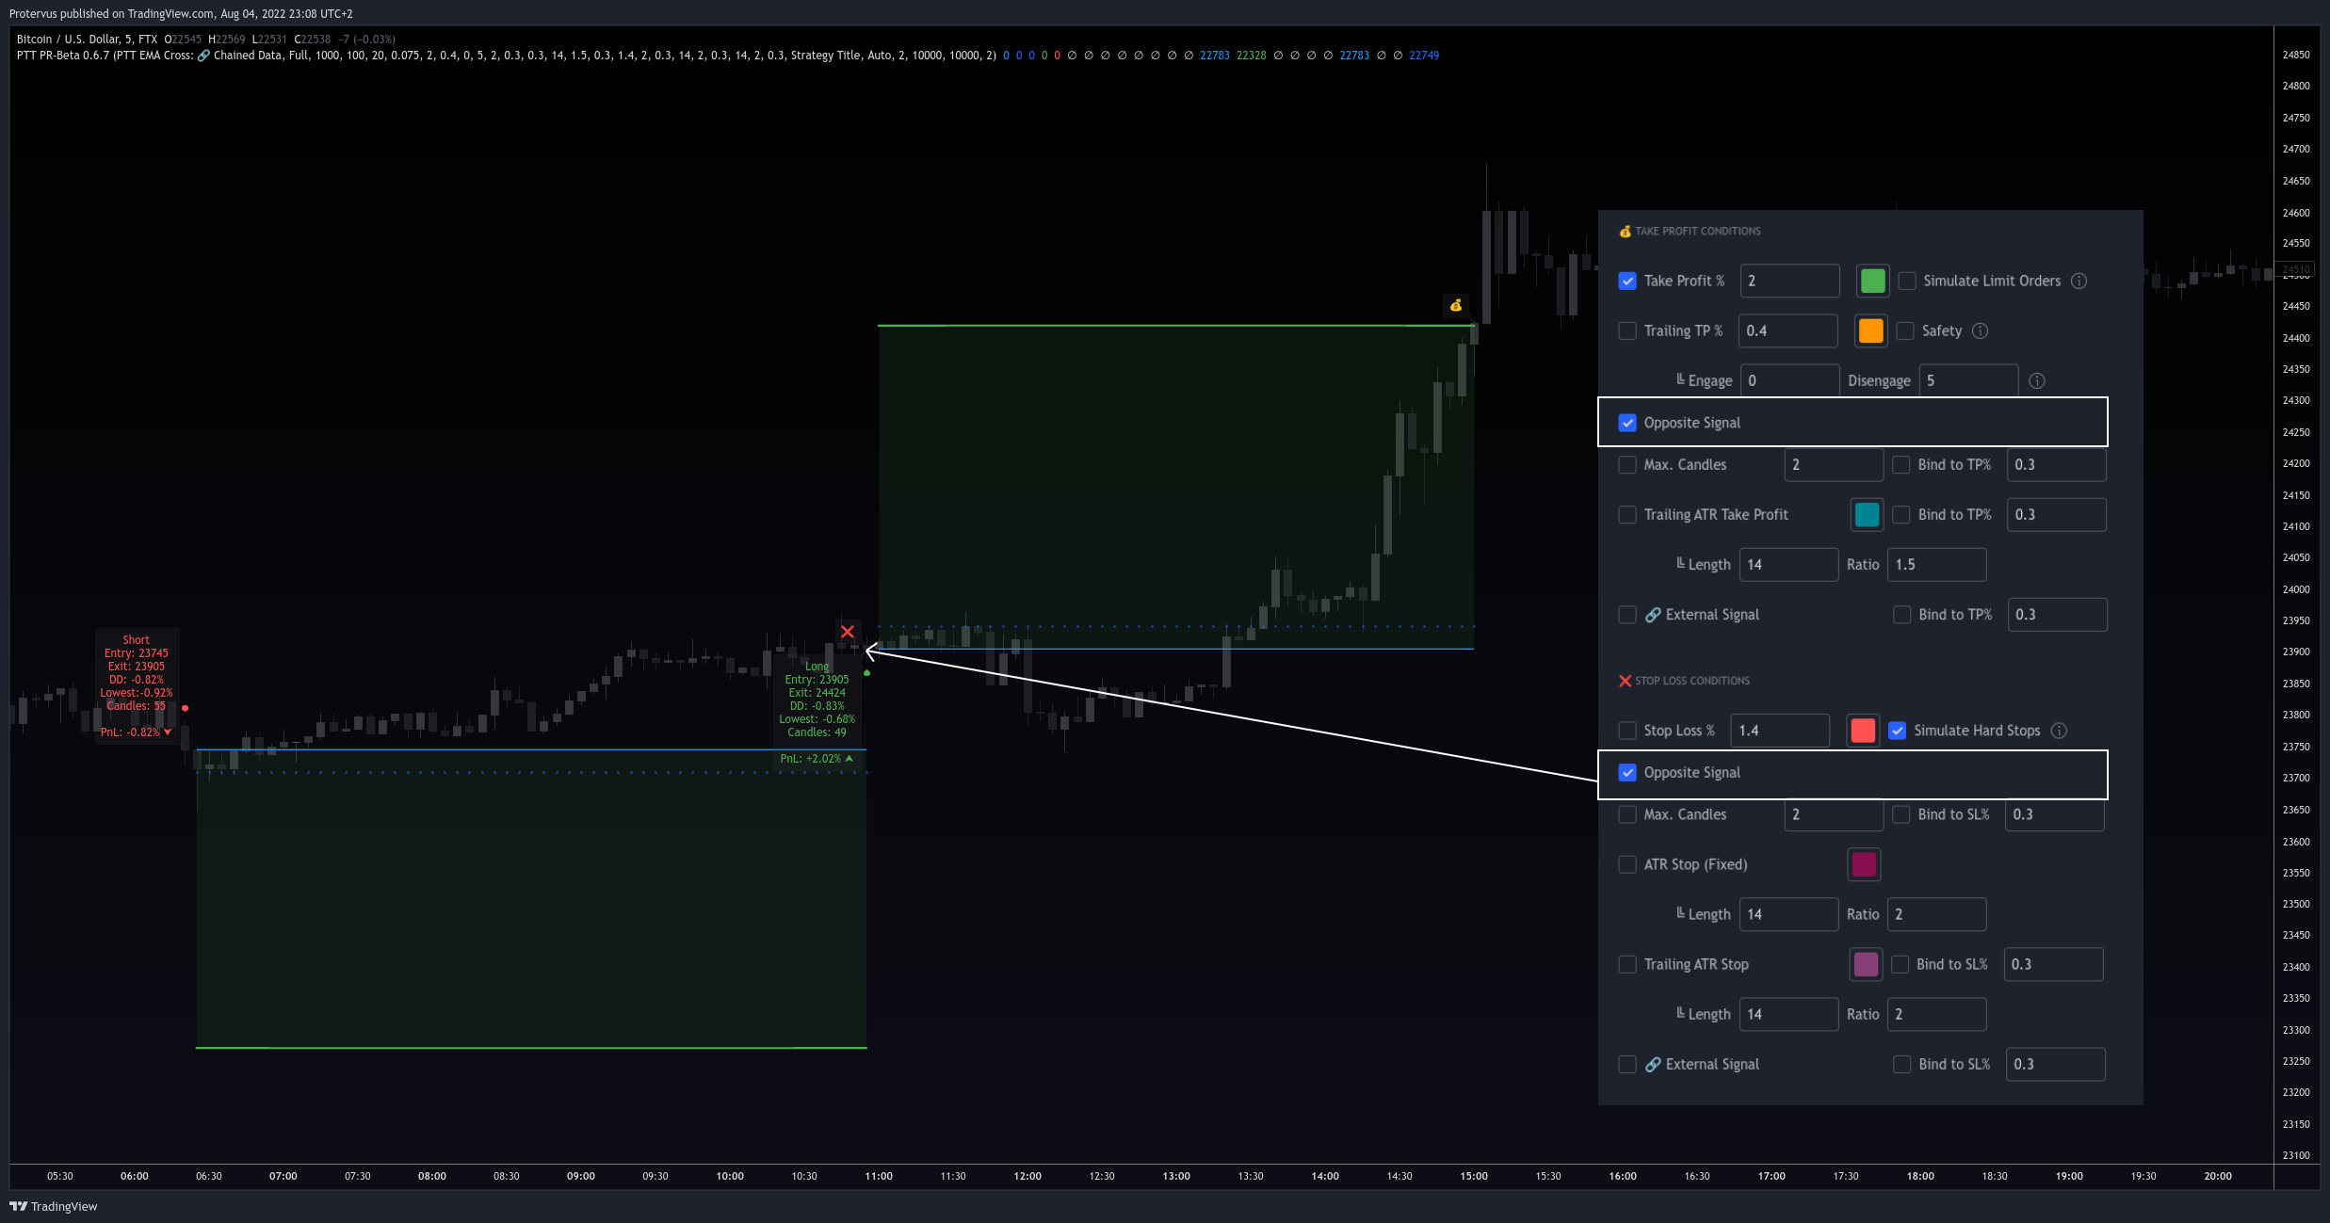
Task: Uncheck Opposite Signal under stop loss conditions
Action: [1627, 772]
